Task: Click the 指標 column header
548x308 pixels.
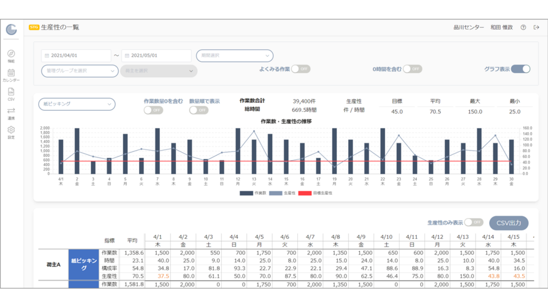Action: 110,241
